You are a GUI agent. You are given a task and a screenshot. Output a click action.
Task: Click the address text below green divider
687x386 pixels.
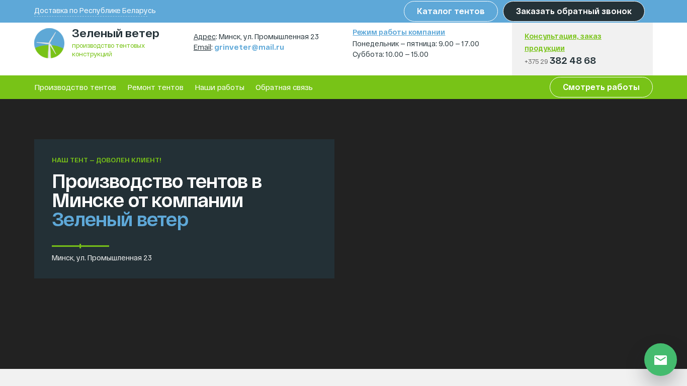coord(102,258)
